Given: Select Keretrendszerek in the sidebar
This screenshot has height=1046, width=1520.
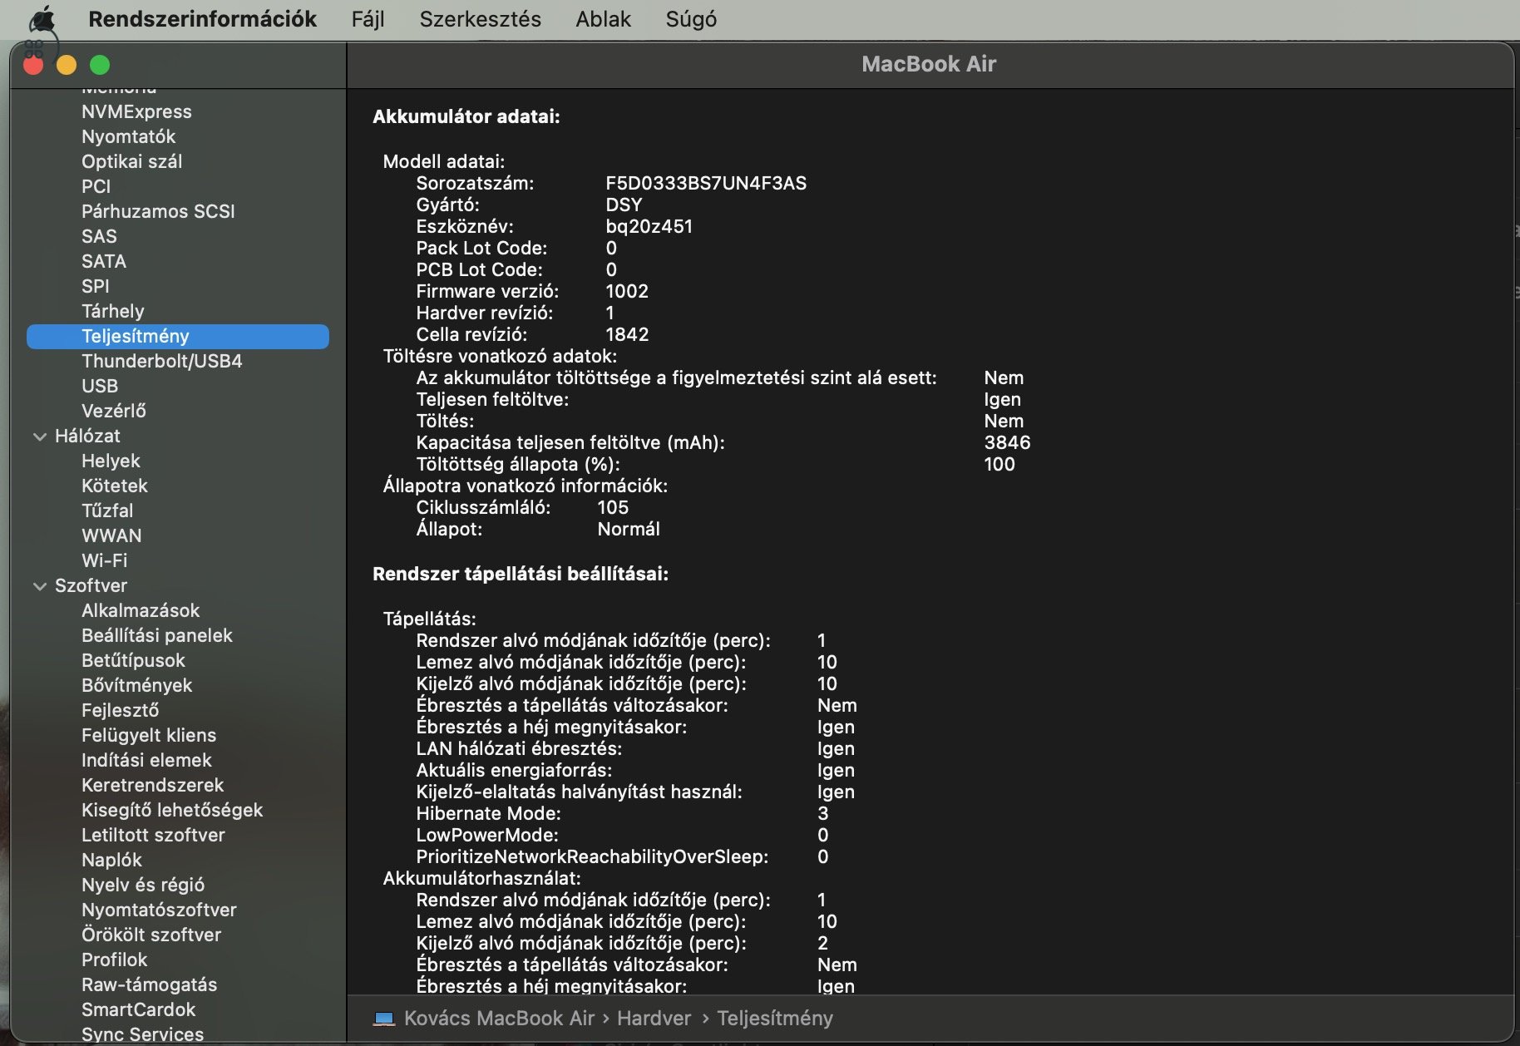Looking at the screenshot, I should click(152, 785).
